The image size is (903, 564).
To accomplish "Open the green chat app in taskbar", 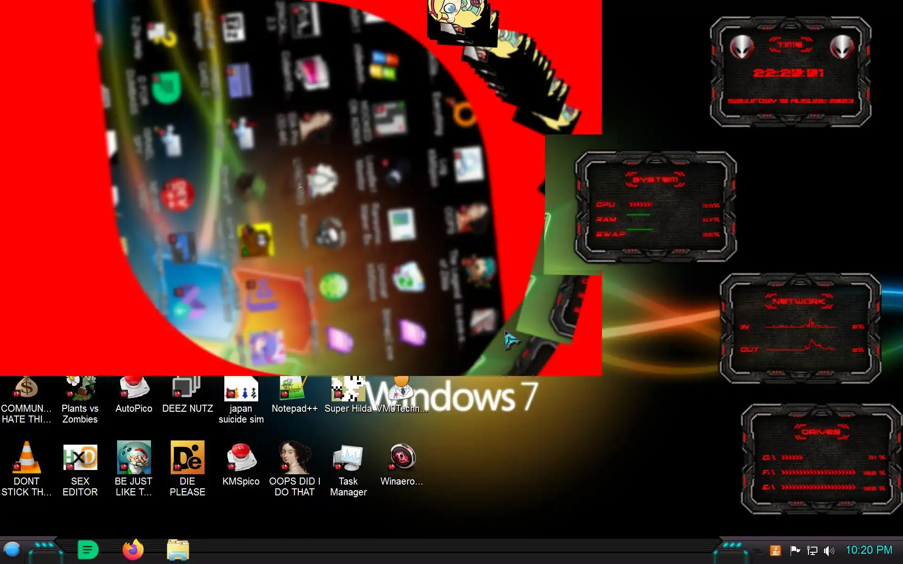I will (88, 550).
